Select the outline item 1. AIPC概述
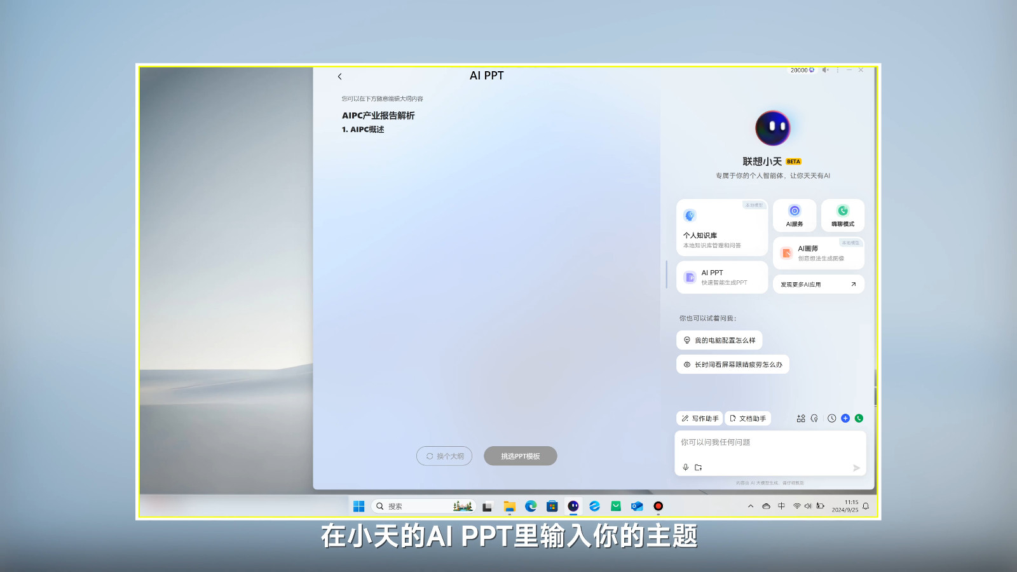The width and height of the screenshot is (1017, 572). click(363, 130)
